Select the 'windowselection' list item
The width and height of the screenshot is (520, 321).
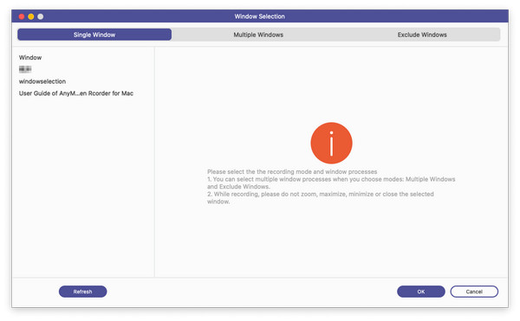42,81
